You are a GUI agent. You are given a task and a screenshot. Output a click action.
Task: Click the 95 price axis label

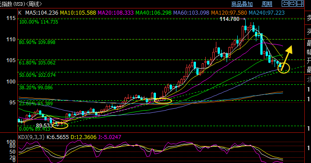(12, 103)
